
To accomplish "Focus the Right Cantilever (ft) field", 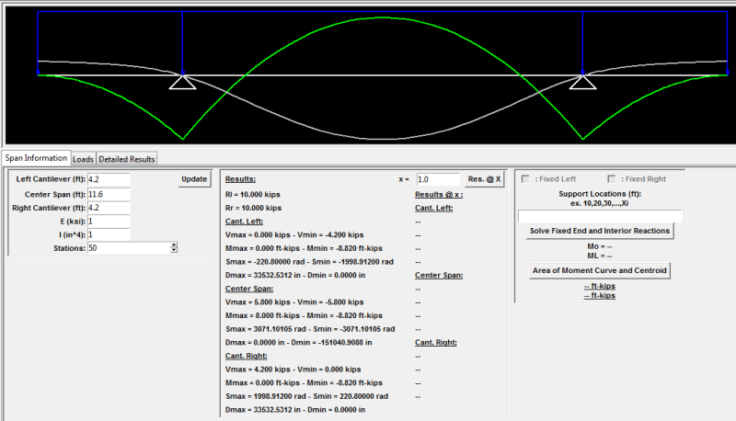I will [x=109, y=208].
